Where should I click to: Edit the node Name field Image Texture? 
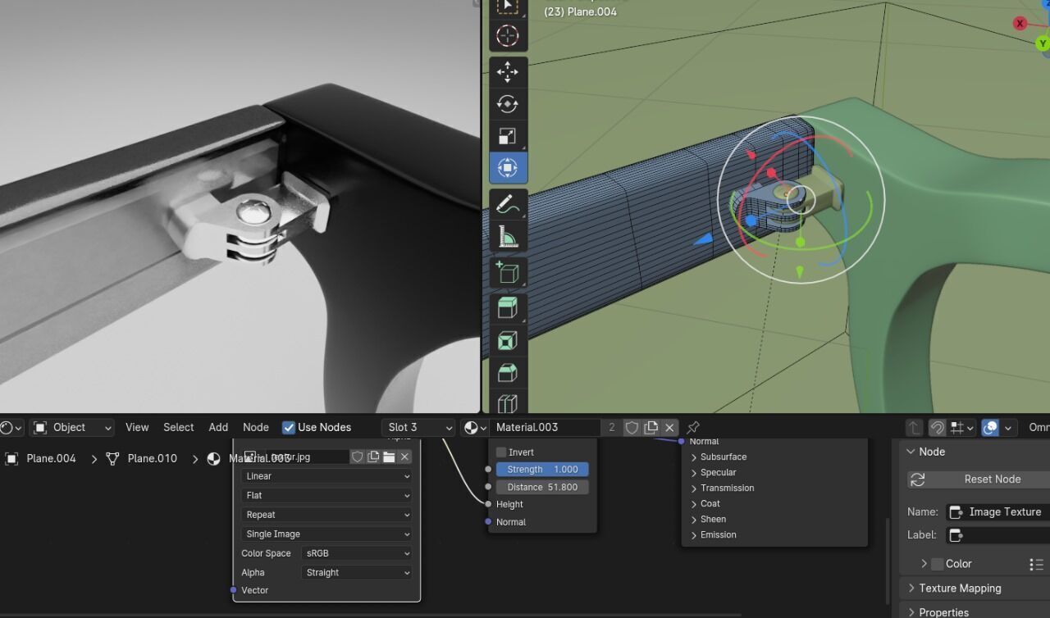pyautogui.click(x=997, y=512)
